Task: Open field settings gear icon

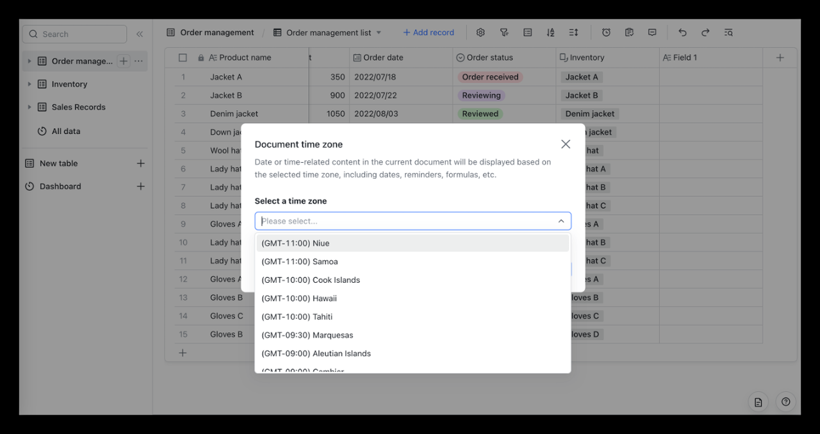Action: click(480, 33)
